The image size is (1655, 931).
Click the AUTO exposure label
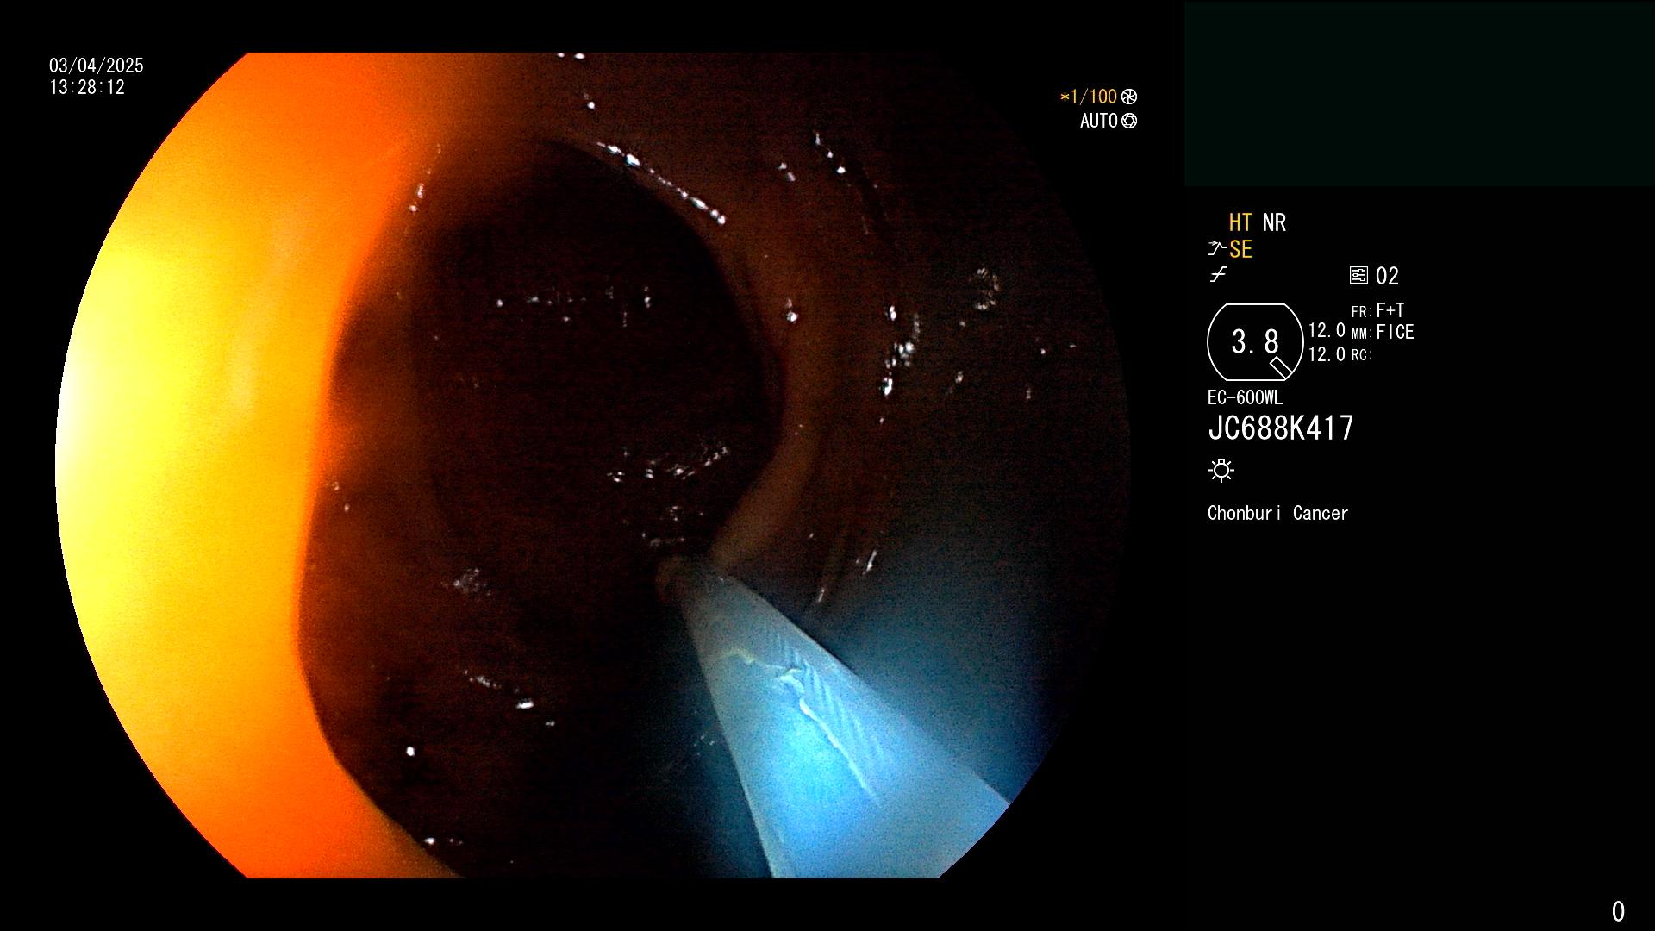pos(1099,121)
